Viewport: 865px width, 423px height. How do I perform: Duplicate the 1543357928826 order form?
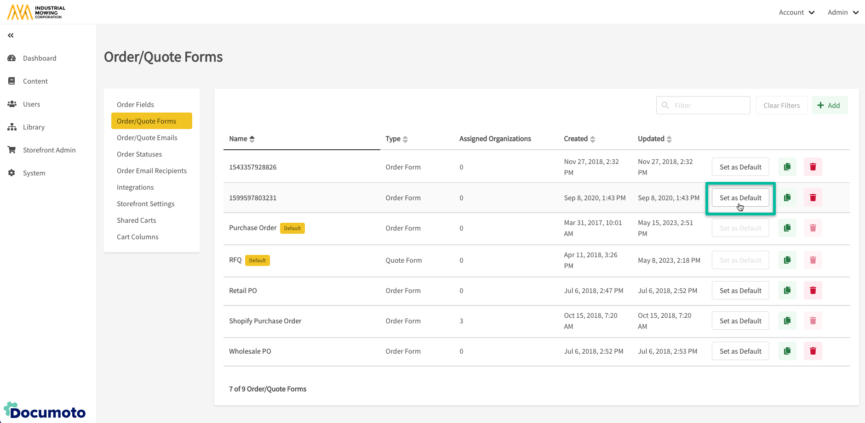787,167
